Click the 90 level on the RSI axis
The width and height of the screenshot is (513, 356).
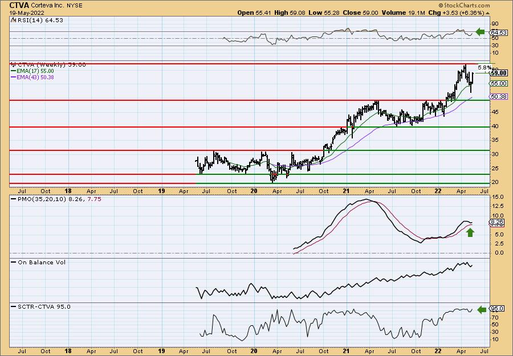(x=495, y=24)
